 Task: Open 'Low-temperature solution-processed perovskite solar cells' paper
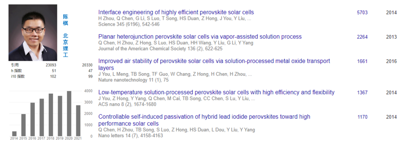tap(216, 92)
